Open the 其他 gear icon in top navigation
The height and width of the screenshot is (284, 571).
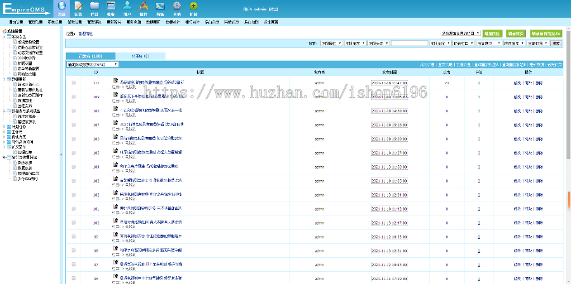coord(176,6)
